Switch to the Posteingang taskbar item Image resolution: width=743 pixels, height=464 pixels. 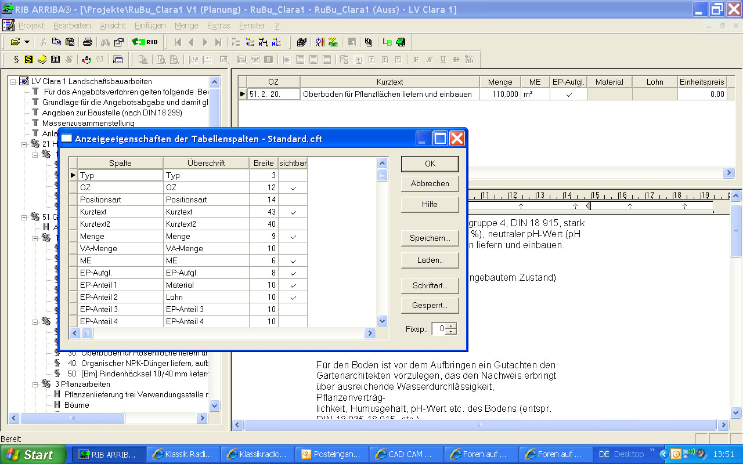(x=331, y=454)
